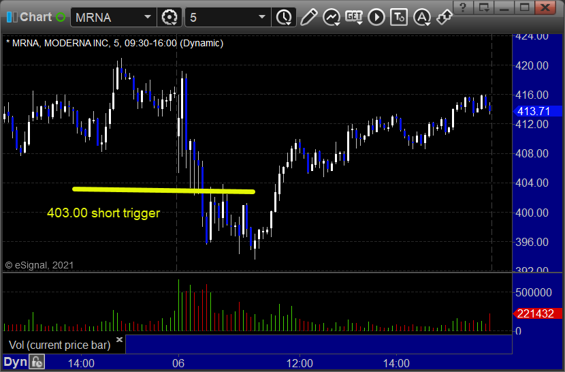Click the 403.00 short trigger annotation
This screenshot has width=565, height=372.
click(x=103, y=213)
